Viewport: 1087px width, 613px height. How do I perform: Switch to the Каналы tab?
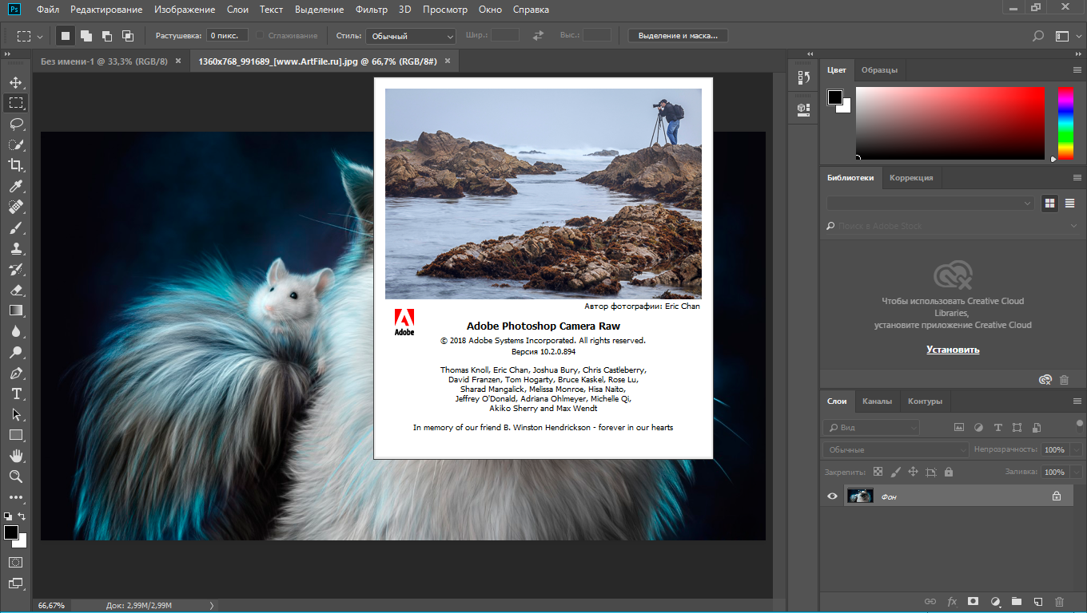877,401
